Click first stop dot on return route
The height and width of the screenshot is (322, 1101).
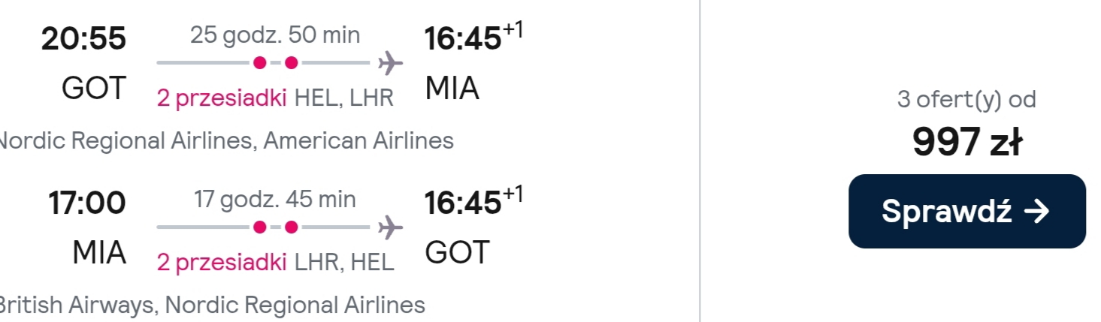[259, 227]
